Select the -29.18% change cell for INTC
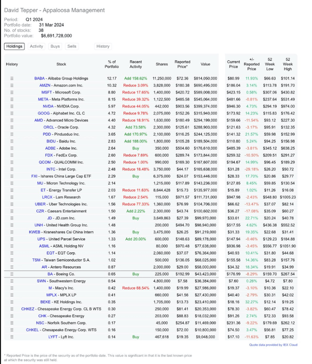The width and height of the screenshot is (312, 364). click(x=251, y=169)
